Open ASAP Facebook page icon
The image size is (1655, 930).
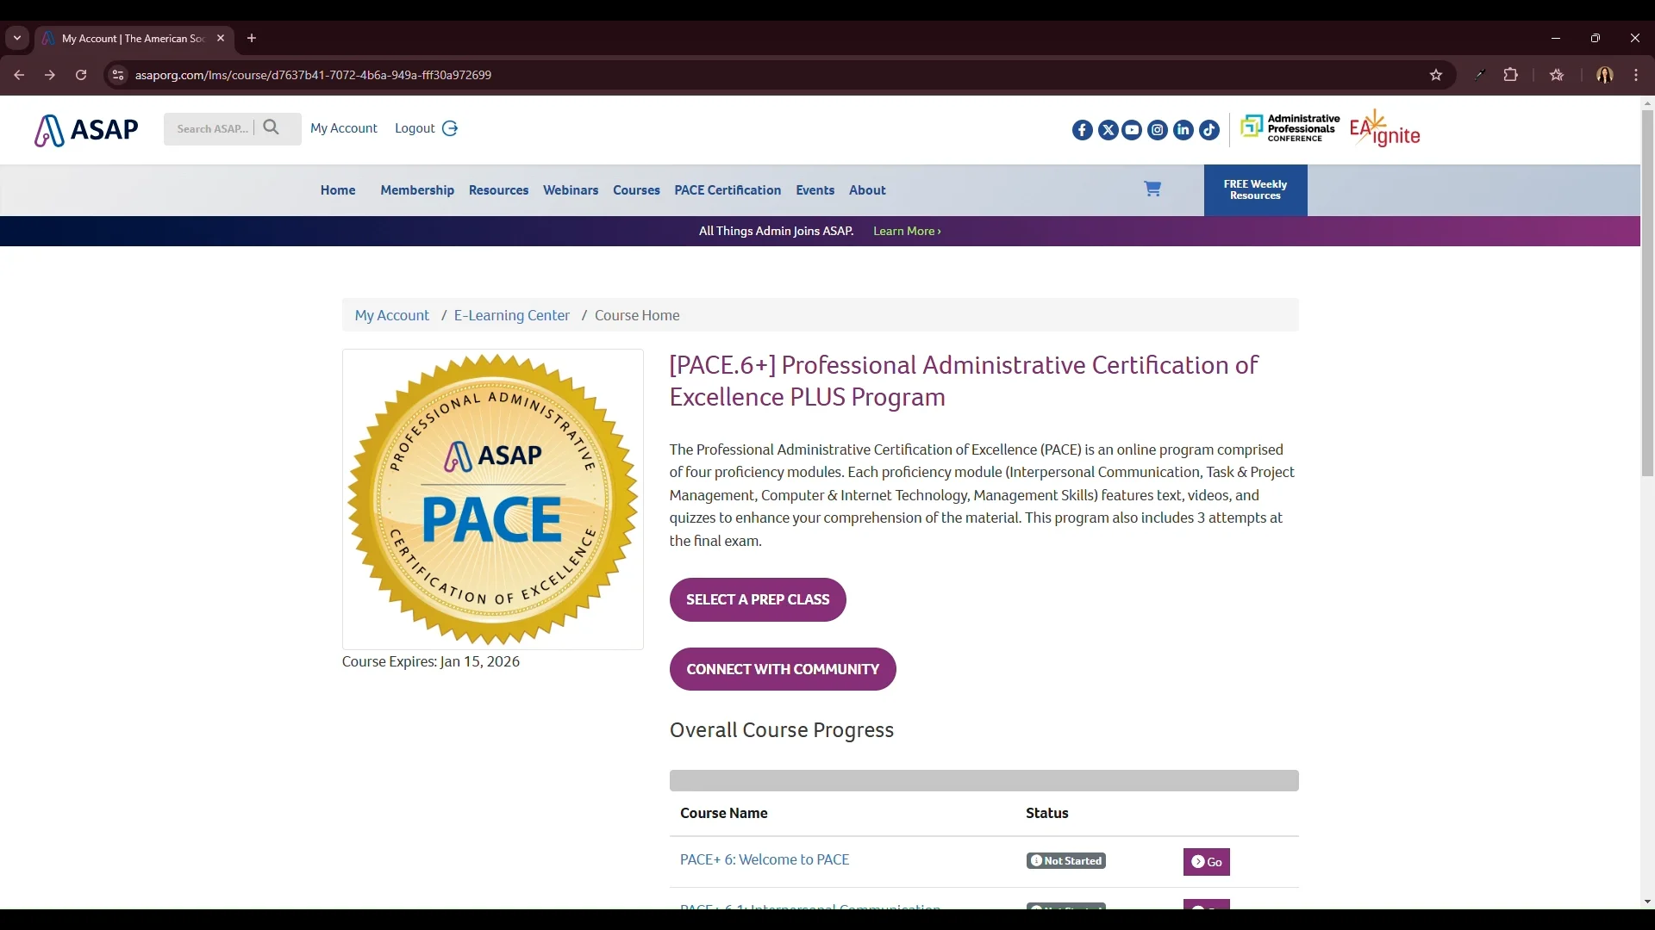(x=1083, y=130)
